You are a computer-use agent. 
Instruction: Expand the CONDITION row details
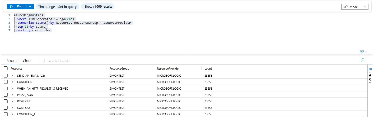(x=12, y=82)
